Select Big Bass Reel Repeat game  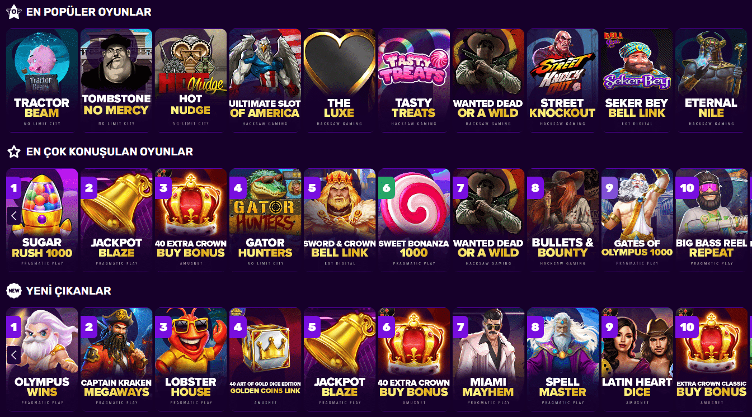(x=712, y=220)
